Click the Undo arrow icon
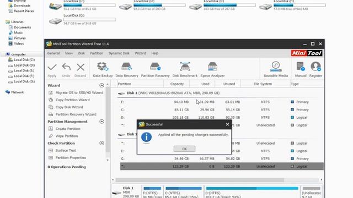353x198 pixels. tap(66, 67)
